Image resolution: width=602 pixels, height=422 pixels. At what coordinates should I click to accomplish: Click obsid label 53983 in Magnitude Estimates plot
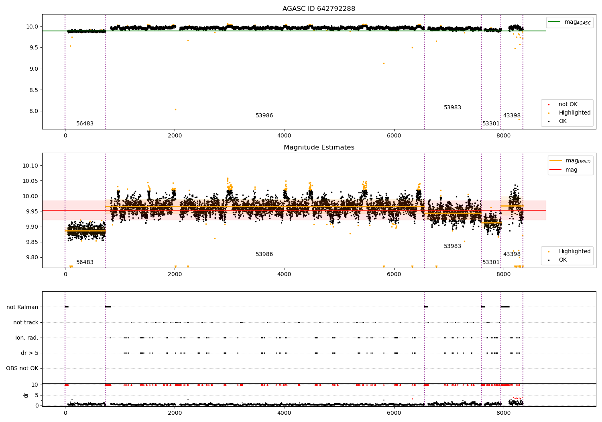pyautogui.click(x=452, y=246)
